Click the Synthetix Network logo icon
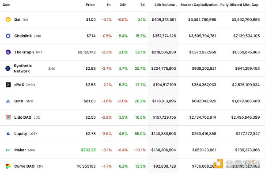 coord(8,68)
